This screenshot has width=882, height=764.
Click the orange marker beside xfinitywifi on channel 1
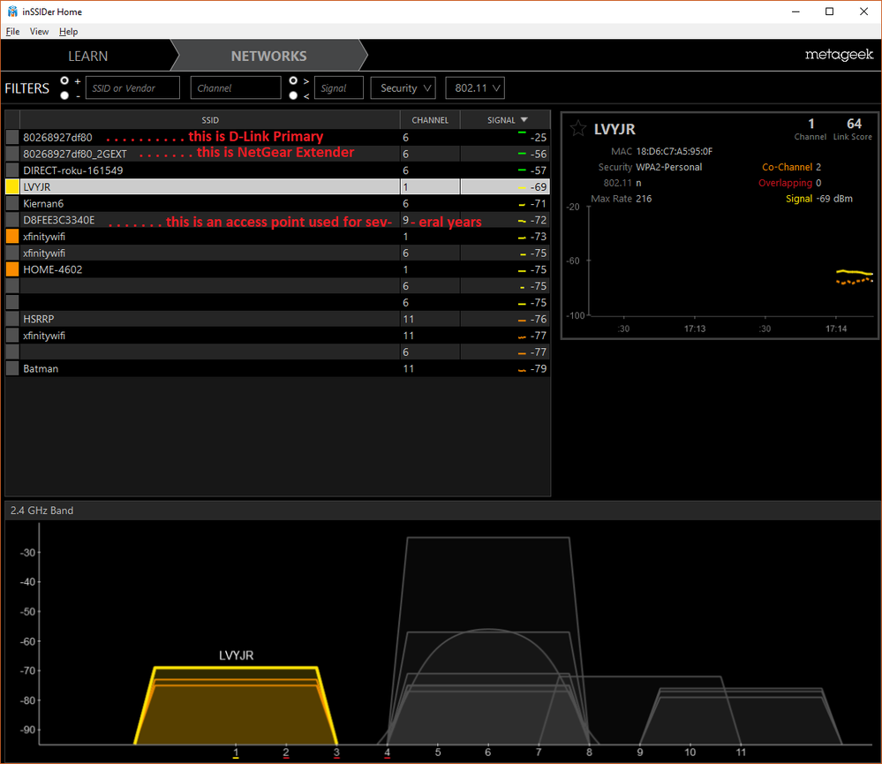(11, 236)
